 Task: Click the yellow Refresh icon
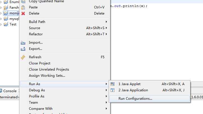click(23, 57)
